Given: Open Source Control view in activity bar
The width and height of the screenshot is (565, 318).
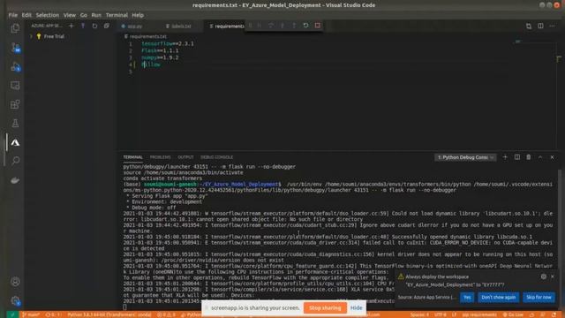Looking at the screenshot, I should pos(15,48).
